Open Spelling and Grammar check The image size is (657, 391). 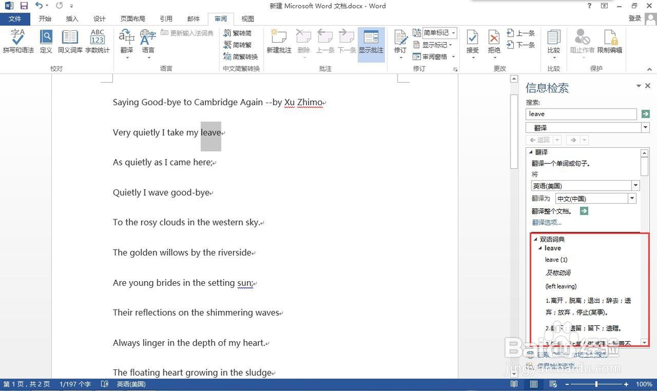(x=18, y=41)
